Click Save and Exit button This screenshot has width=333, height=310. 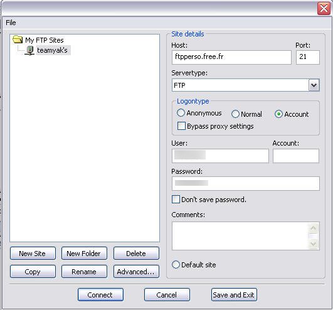[234, 295]
